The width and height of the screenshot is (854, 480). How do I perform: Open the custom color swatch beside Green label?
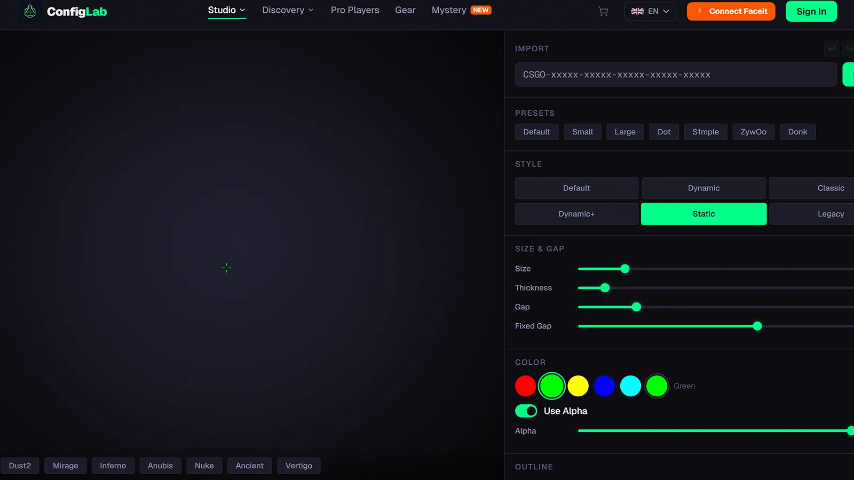pos(657,386)
